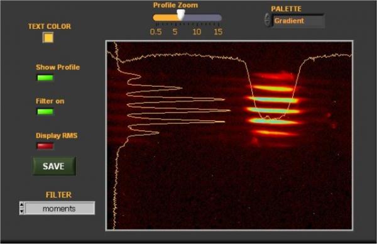The width and height of the screenshot is (377, 244).
Task: Click the Show Profile label text
Action: click(x=58, y=67)
